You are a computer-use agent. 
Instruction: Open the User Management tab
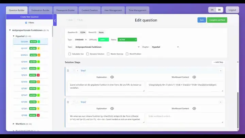[x=113, y=10]
